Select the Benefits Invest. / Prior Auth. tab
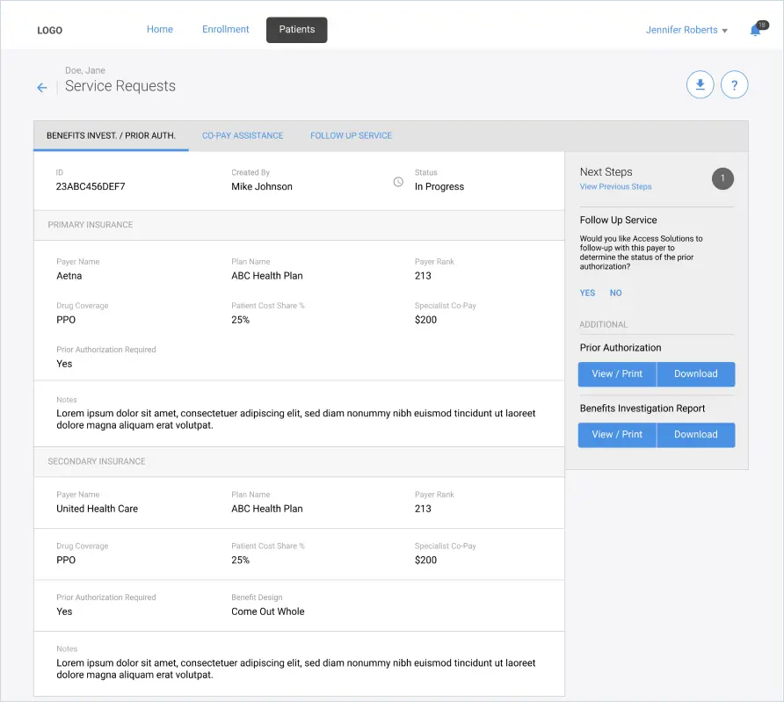The width and height of the screenshot is (784, 702). click(111, 136)
